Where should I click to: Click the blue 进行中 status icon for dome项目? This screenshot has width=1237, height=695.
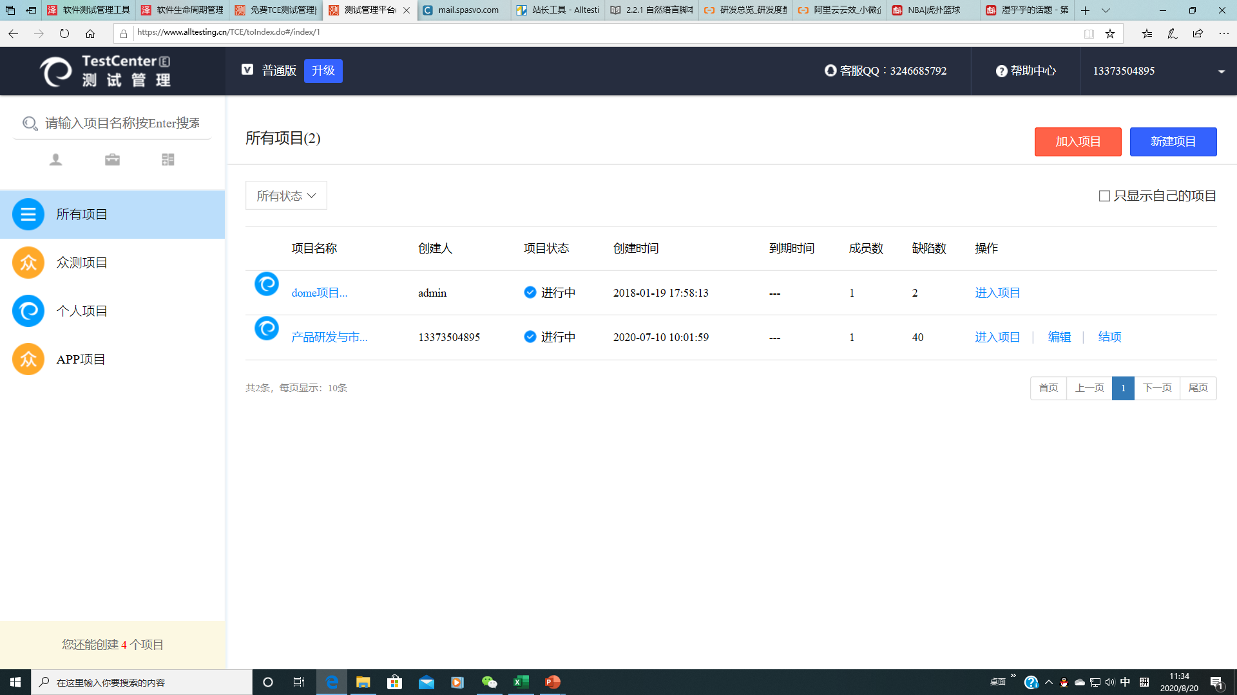point(530,292)
